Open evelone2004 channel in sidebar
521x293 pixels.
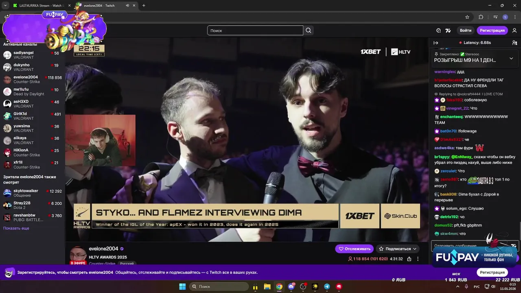(x=32, y=79)
